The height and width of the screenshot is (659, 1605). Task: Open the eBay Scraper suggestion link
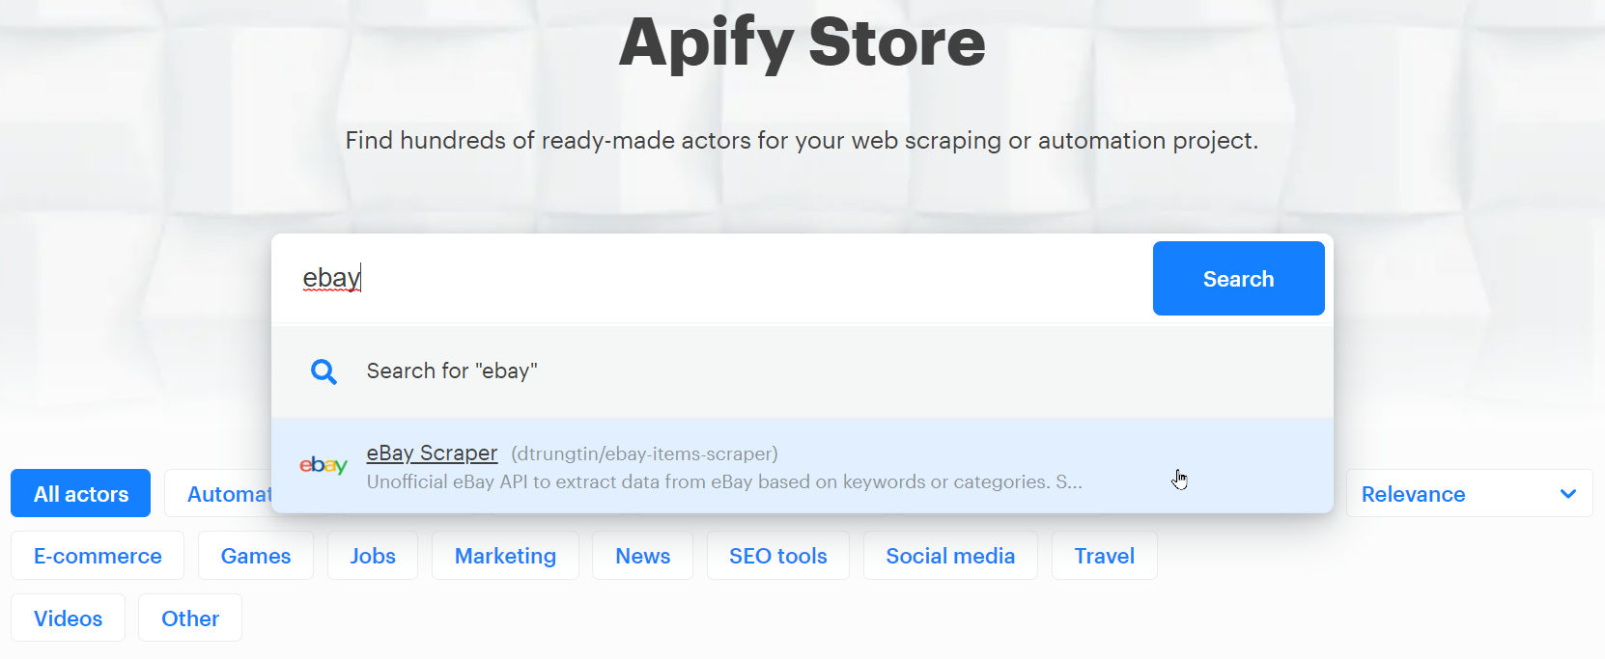pyautogui.click(x=432, y=453)
